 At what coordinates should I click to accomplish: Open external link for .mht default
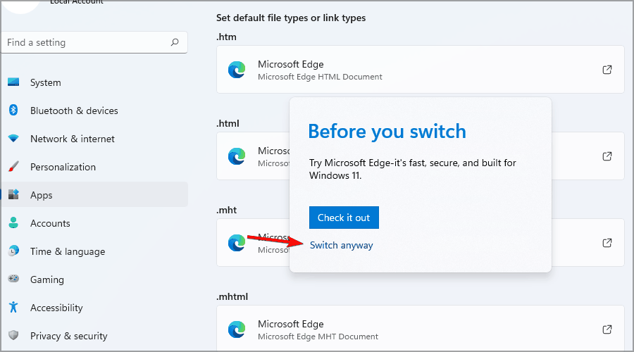point(607,243)
